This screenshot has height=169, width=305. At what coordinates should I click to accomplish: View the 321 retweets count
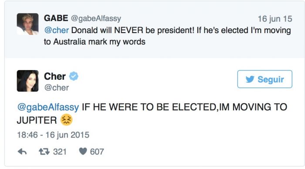pyautogui.click(x=60, y=152)
